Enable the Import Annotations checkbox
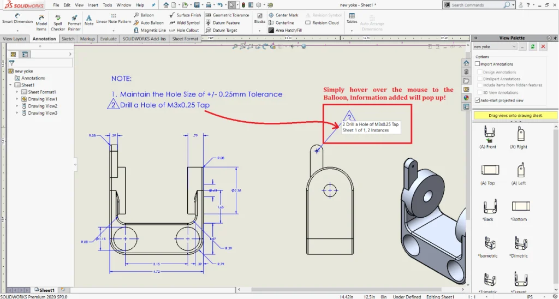 (x=478, y=64)
